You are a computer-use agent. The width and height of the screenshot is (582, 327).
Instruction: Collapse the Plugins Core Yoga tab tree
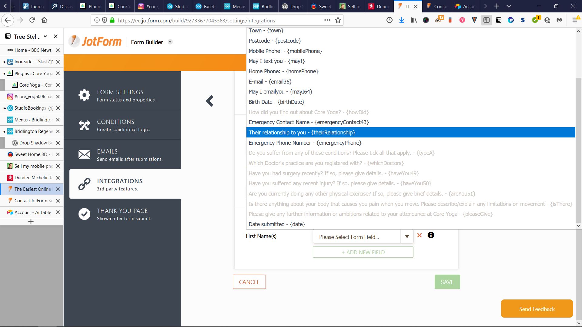[x=4, y=74]
